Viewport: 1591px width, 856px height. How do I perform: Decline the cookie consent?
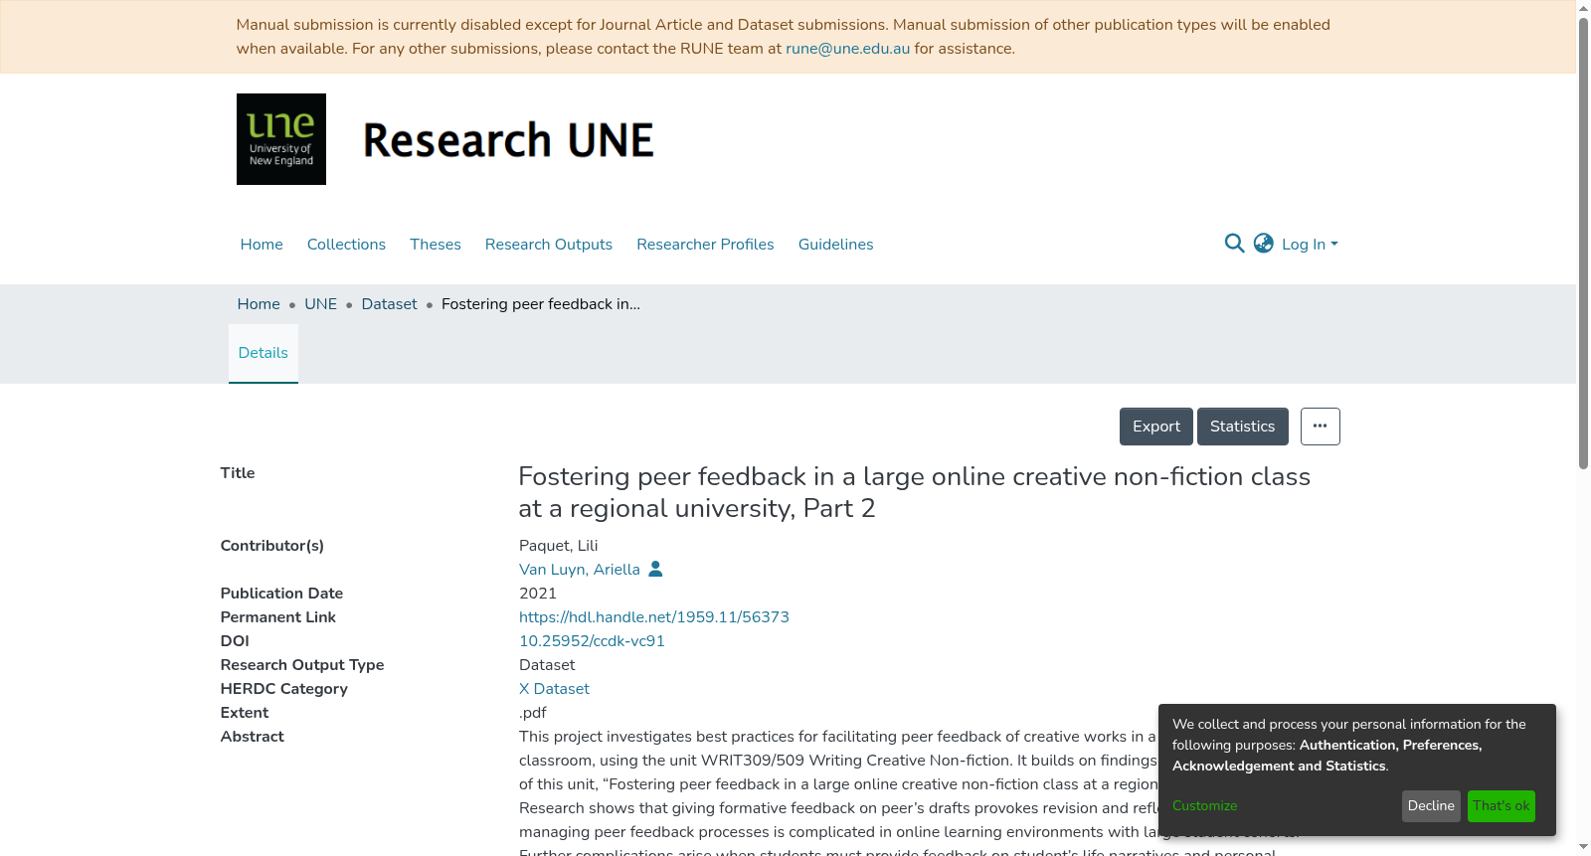1431,806
